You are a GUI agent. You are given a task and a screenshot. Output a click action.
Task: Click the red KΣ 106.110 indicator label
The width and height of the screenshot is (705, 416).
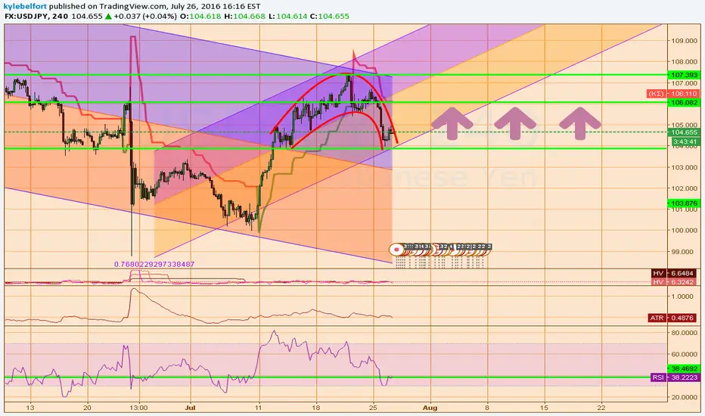click(672, 94)
